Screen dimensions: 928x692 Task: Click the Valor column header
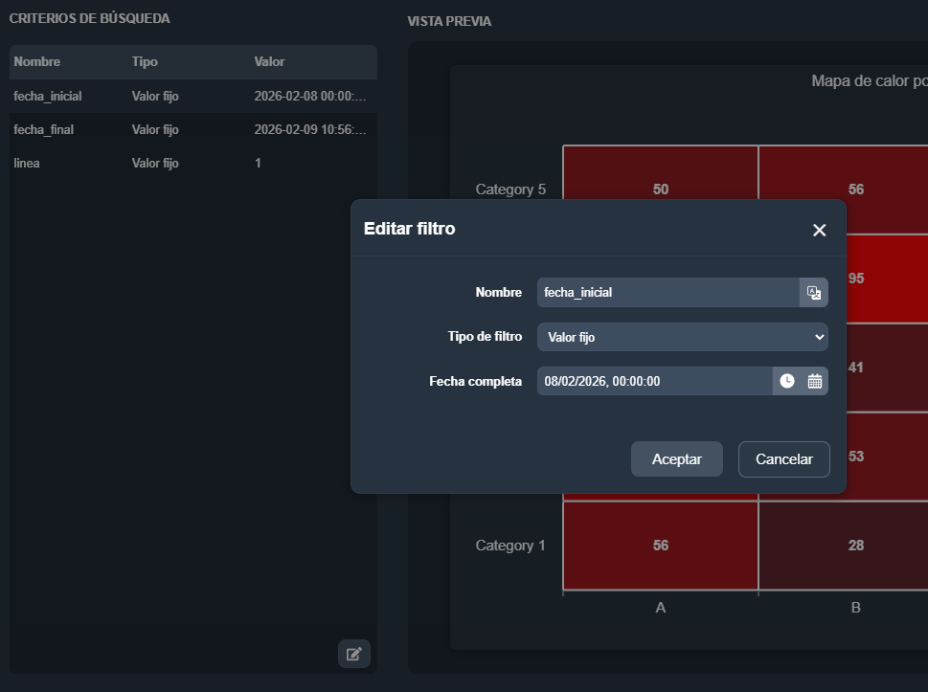(x=269, y=62)
